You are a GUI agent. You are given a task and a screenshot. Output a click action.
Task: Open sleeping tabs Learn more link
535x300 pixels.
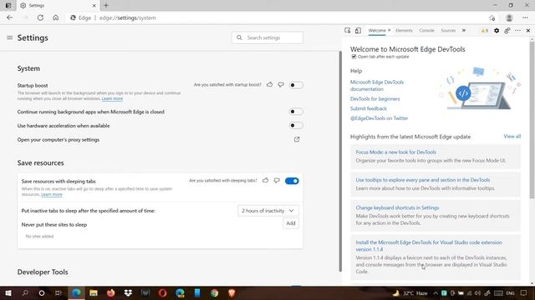click(x=52, y=194)
